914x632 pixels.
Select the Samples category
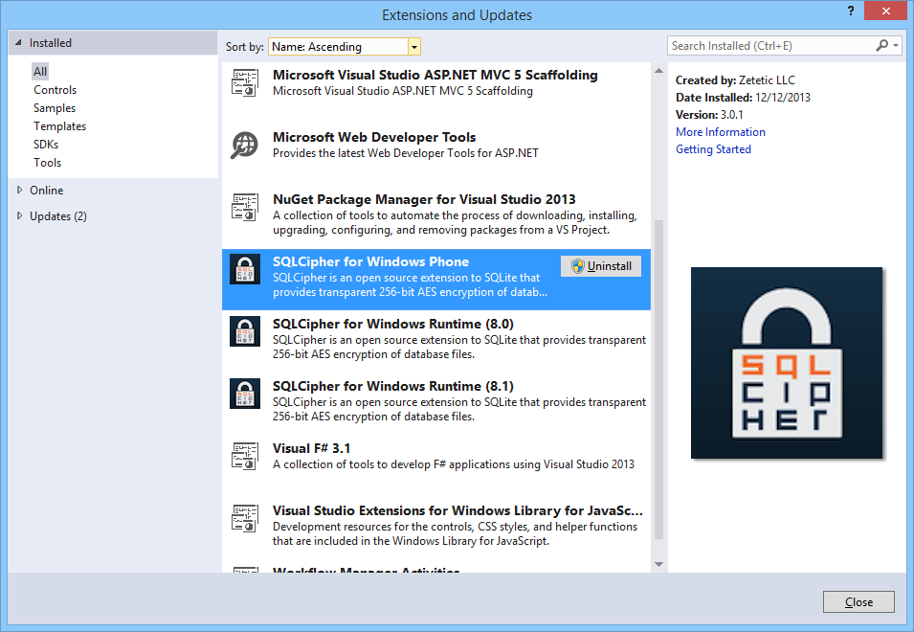[x=55, y=108]
